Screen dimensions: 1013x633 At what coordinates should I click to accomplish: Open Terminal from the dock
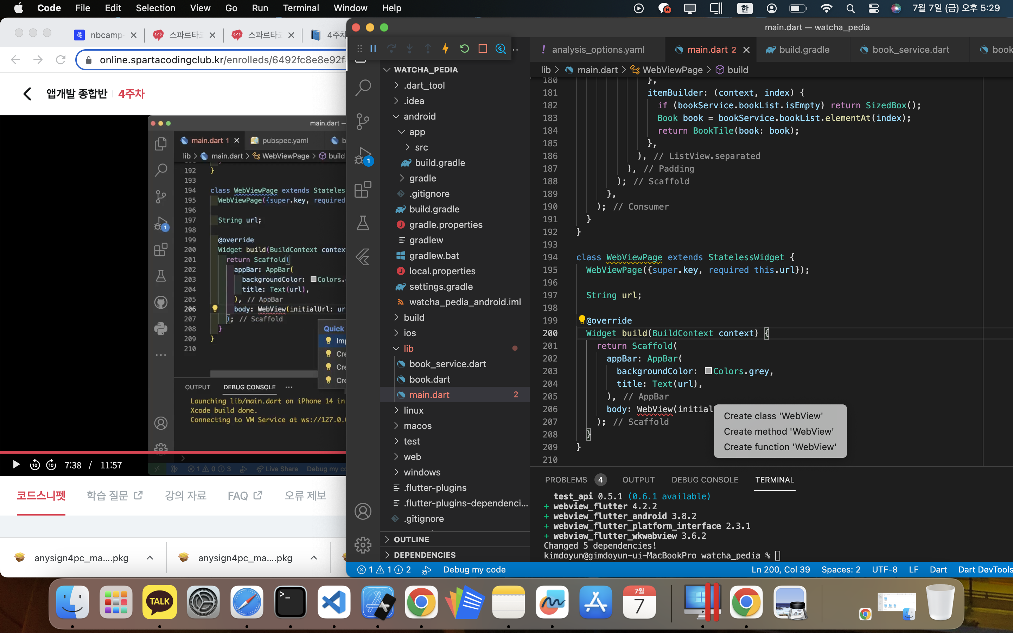(x=291, y=602)
